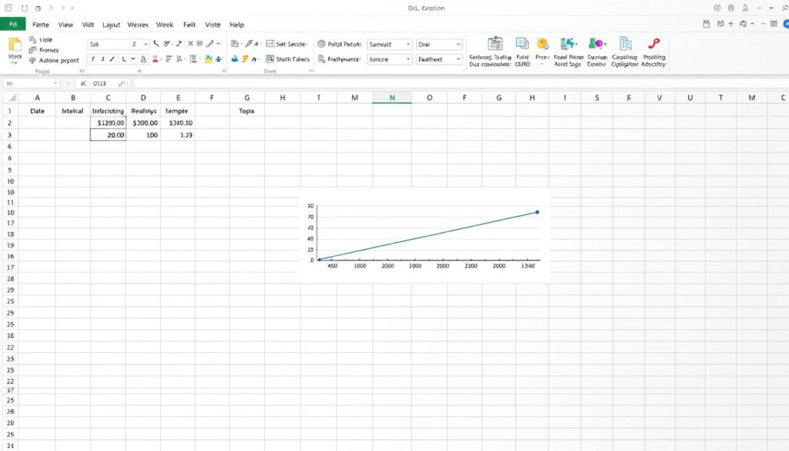The height and width of the screenshot is (451, 789).
Task: Click the padlock icon in font group
Action: click(x=143, y=59)
